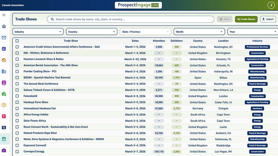The height and width of the screenshot is (156, 278).
Task: Go to Home via sidebar house icon
Action: coord(4,26)
